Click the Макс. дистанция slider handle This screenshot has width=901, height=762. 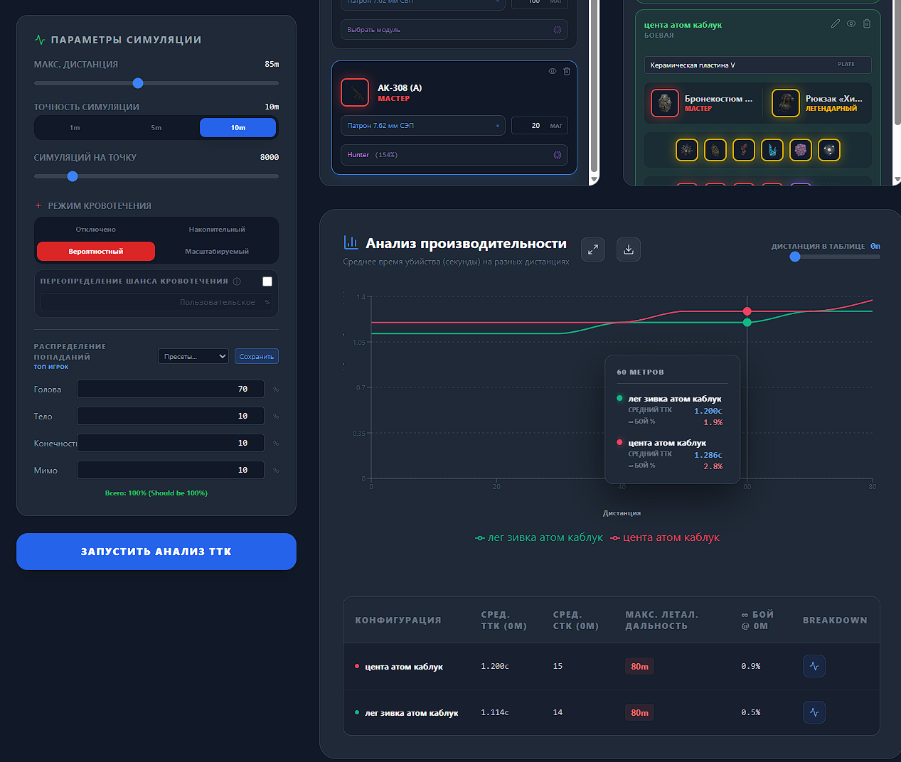click(138, 83)
